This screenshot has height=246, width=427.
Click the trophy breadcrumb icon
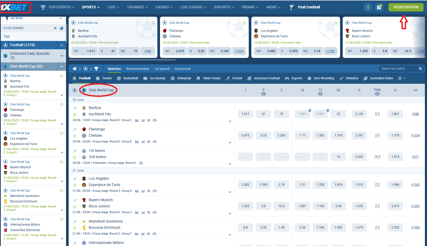pyautogui.click(x=96, y=69)
